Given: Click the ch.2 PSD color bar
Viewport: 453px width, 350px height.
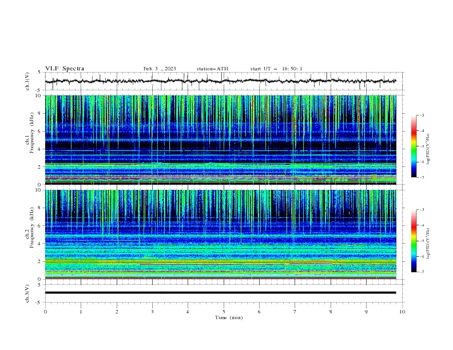Looking at the screenshot, I should [414, 241].
